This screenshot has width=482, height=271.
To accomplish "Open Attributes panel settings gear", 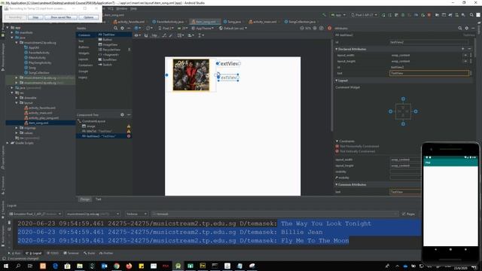I will tap(467, 29).
